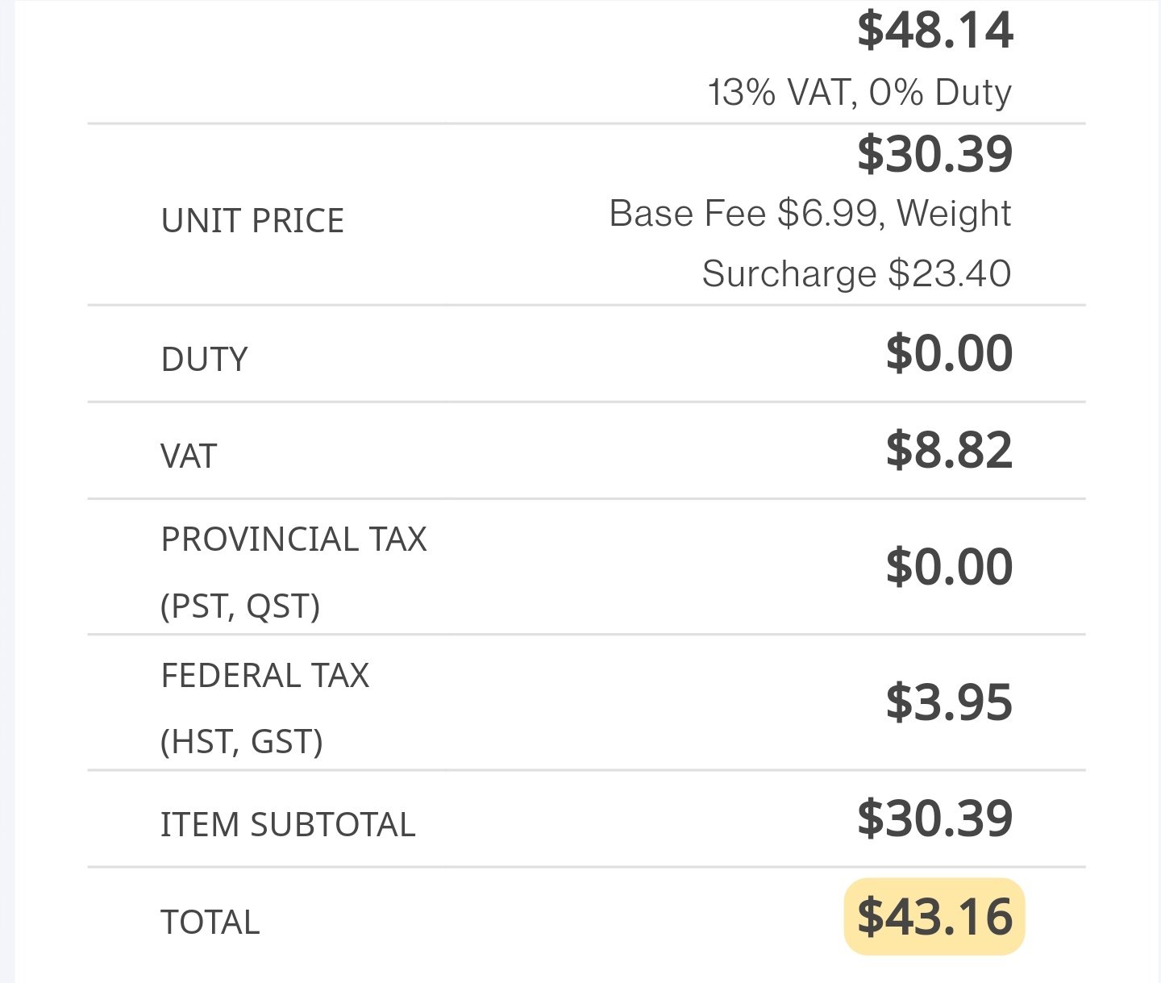1161x983 pixels.
Task: Select the FEDERAL TAX label
Action: [x=265, y=675]
